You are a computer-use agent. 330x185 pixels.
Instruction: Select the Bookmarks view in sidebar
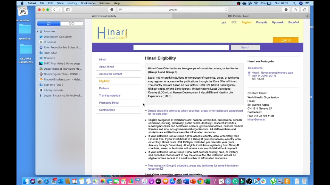pos(49,23)
